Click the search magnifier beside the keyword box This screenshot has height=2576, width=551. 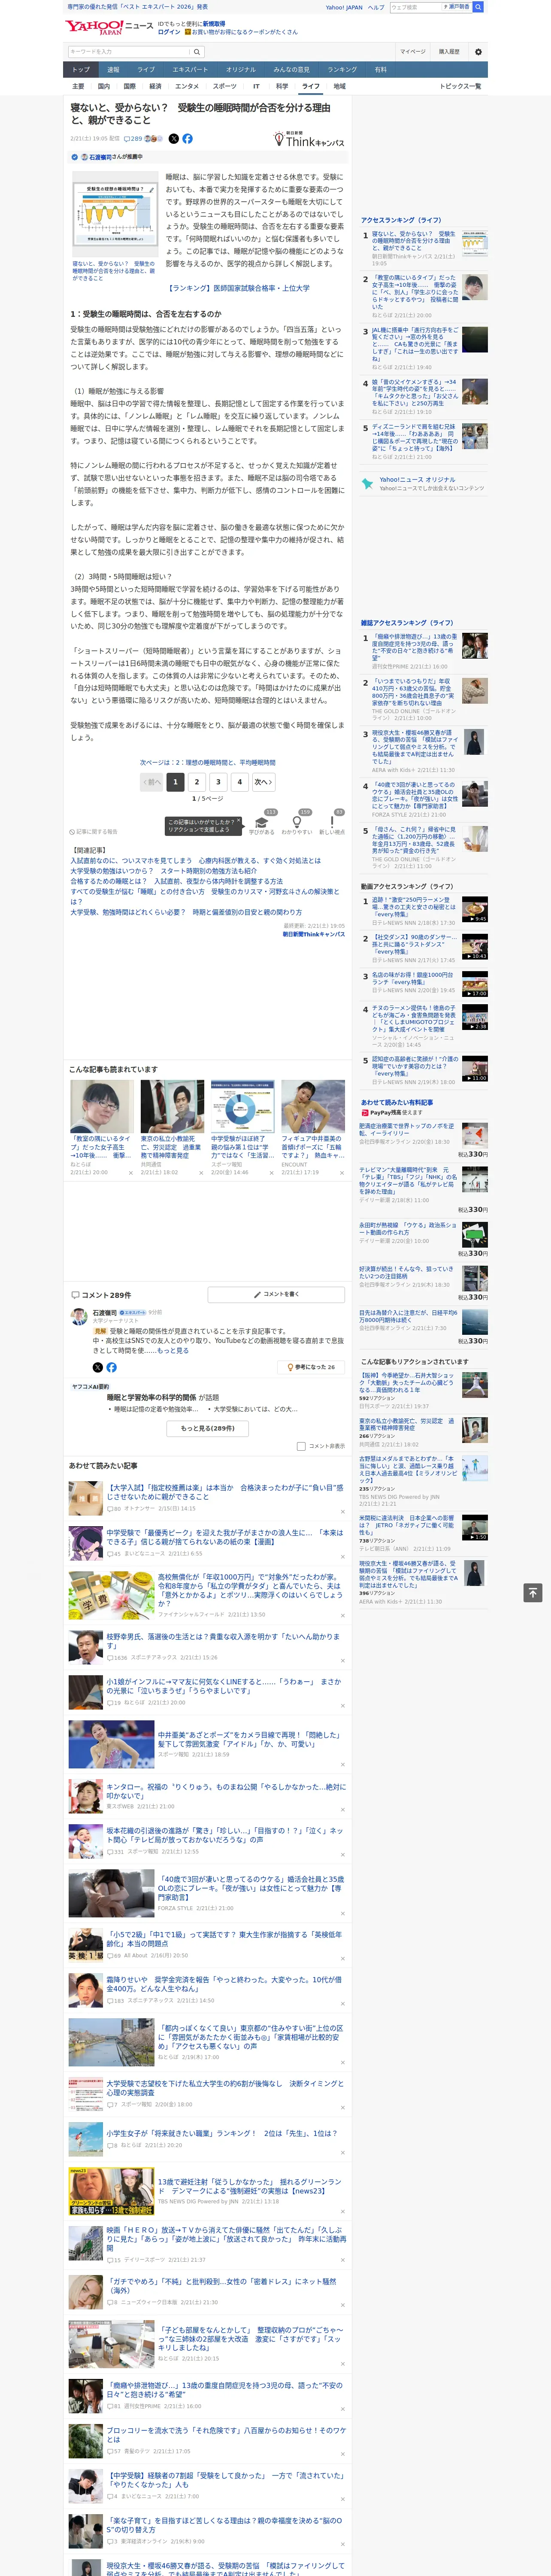197,51
